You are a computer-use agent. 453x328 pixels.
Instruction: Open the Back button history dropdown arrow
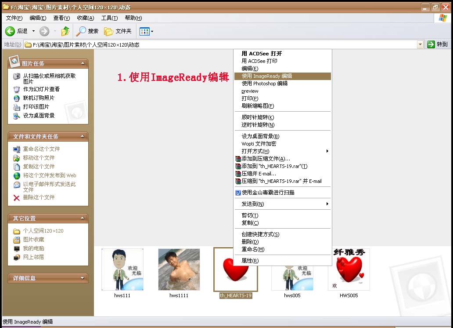coord(33,31)
